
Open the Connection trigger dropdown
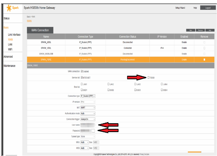click(88, 119)
